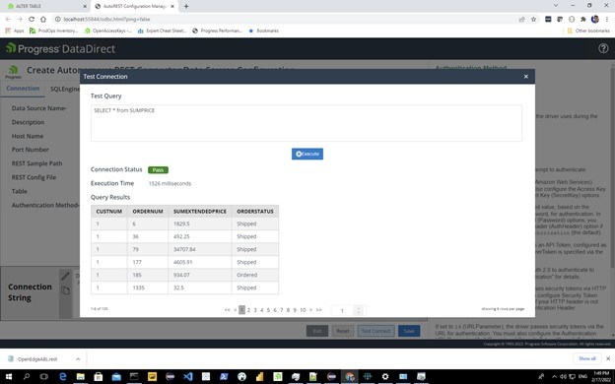Click the help question mark icon
The height and width of the screenshot is (384, 615).
click(603, 48)
